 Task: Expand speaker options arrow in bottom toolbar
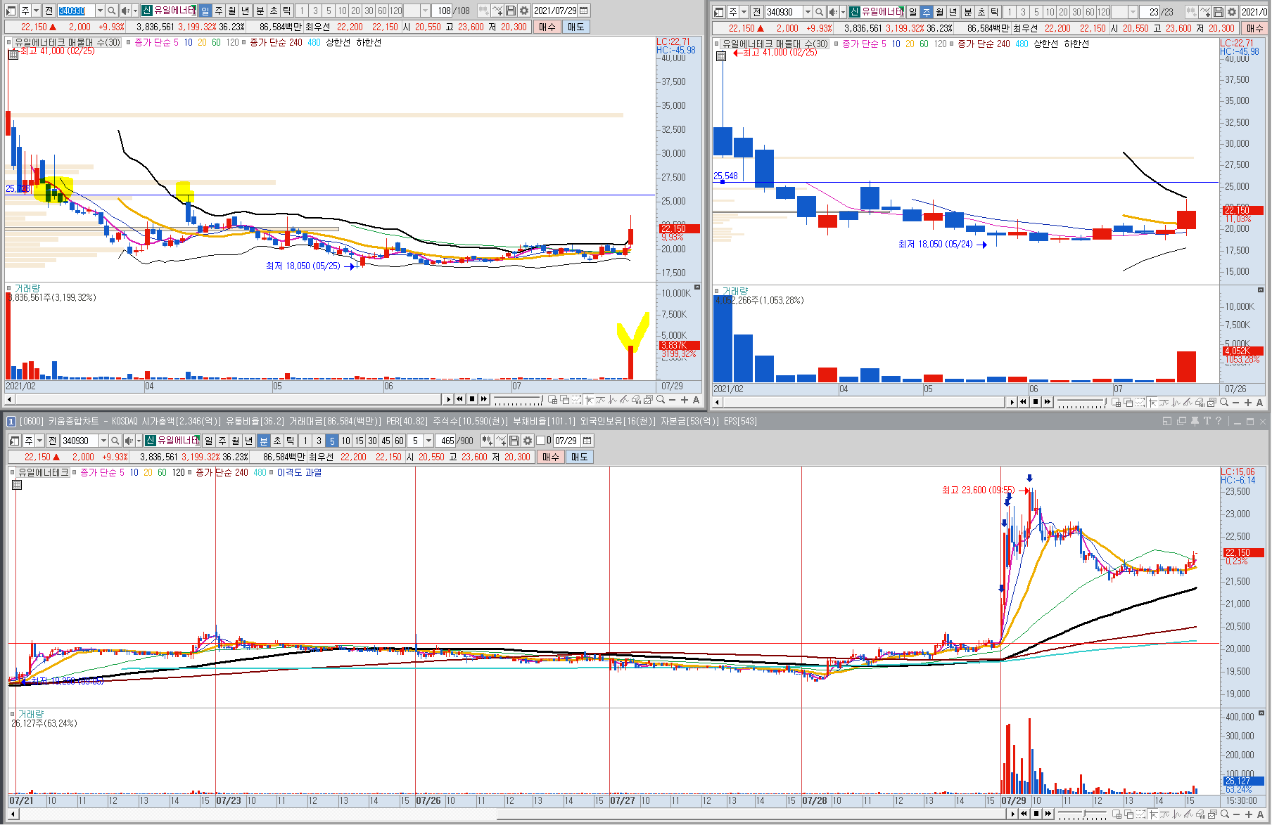pyautogui.click(x=139, y=441)
